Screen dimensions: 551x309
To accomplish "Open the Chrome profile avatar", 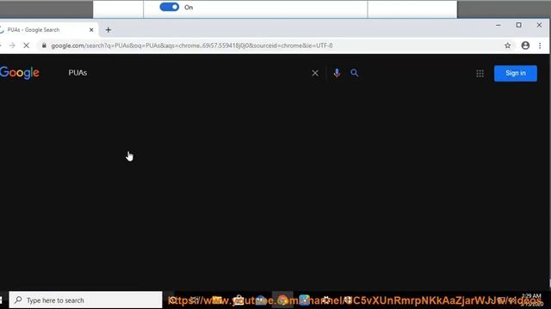I will tap(525, 45).
